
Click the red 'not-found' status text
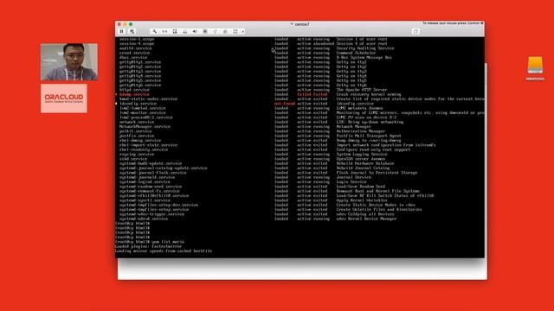[285, 104]
